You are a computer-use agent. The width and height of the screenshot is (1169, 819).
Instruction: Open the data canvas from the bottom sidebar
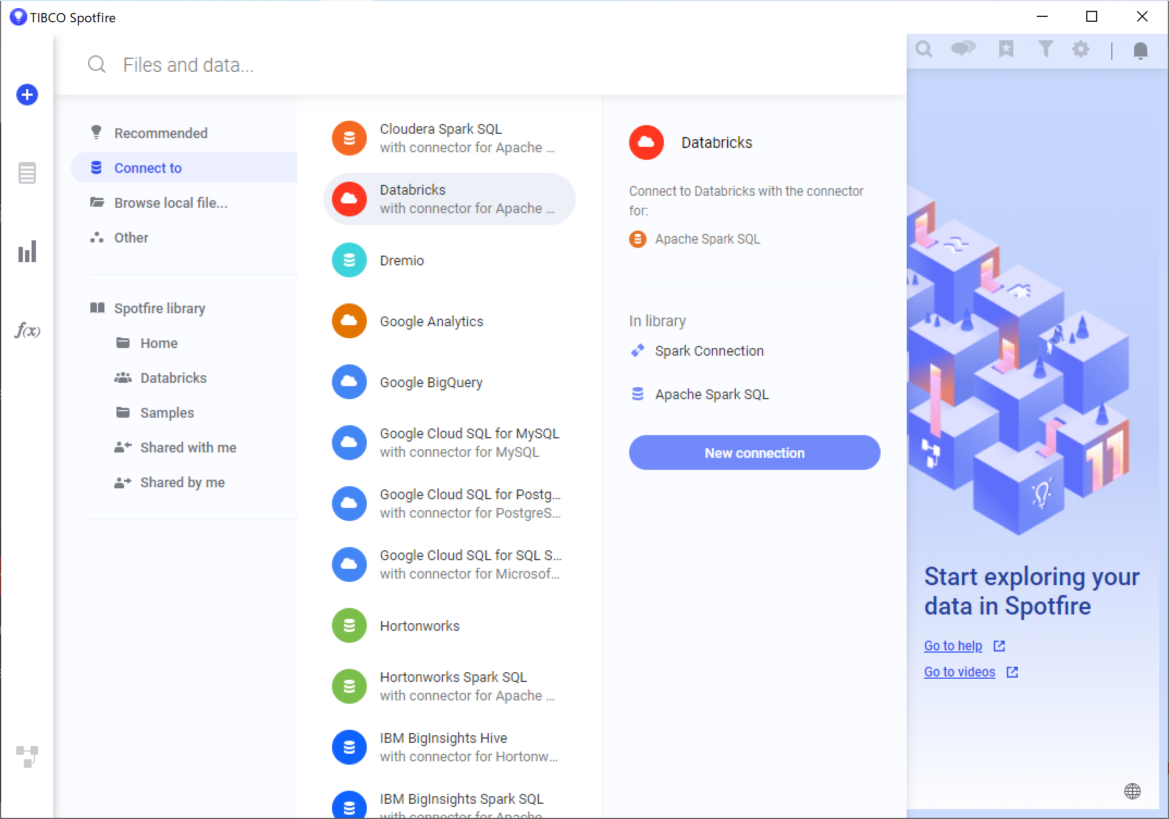click(27, 756)
